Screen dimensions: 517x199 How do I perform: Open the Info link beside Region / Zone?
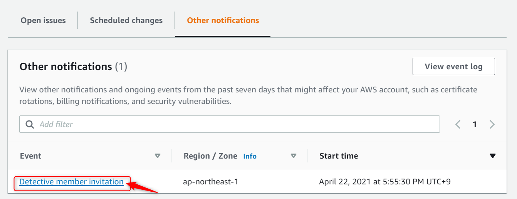pyautogui.click(x=250, y=156)
